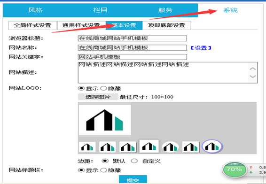266x184 pixels.
Task: Click the description box scroll down arrow
Action: point(252,77)
